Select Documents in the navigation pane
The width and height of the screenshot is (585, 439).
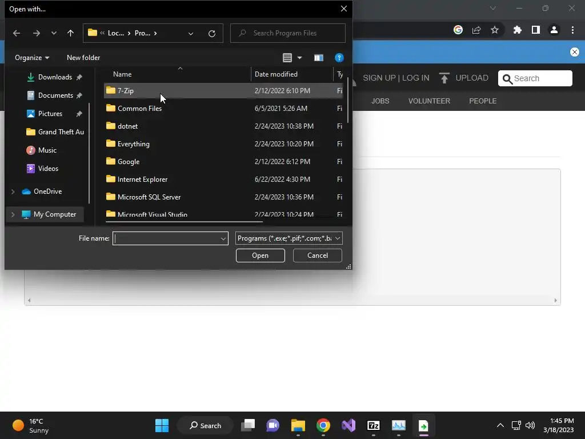pyautogui.click(x=55, y=95)
